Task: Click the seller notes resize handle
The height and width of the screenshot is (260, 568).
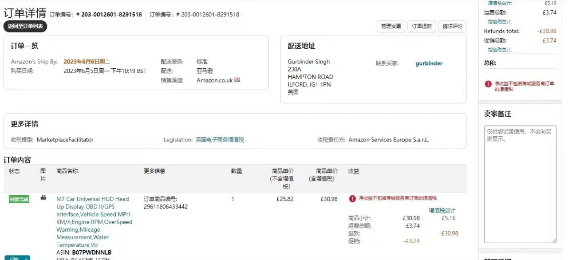Action: [554, 240]
